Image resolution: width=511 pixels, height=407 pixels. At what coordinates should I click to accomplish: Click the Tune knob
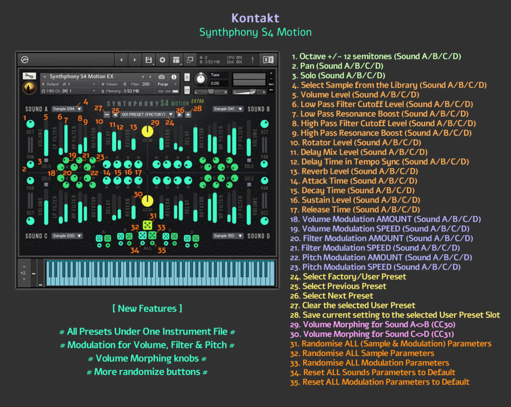coord(201,79)
